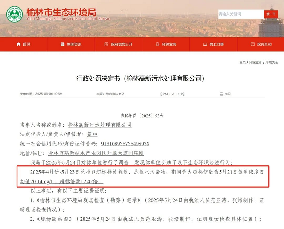
Task: Set font size to 大
Action: 173,94
